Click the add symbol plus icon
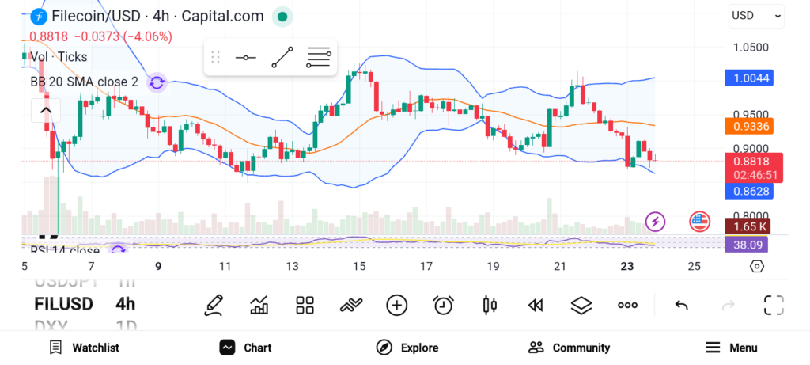Screen dimensions: 810x365 click(396, 305)
